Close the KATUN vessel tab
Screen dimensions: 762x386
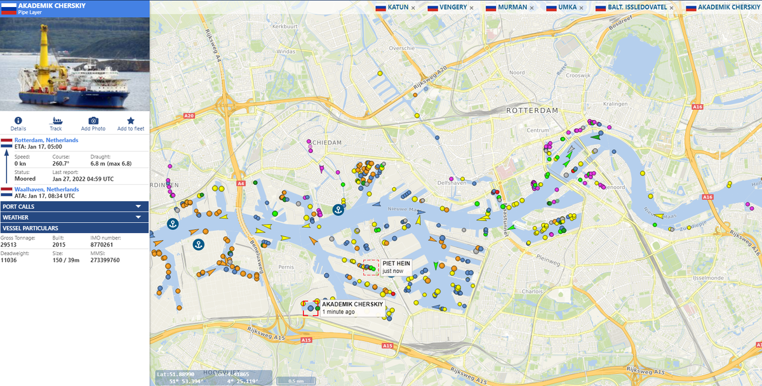pos(413,8)
